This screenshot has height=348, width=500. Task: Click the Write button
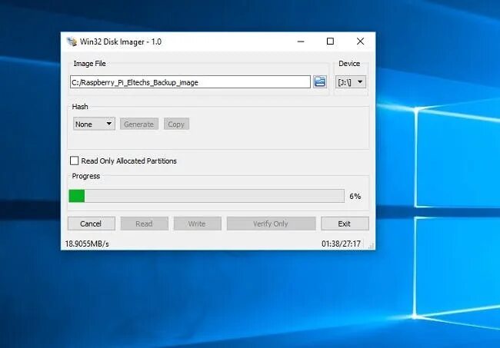pyautogui.click(x=197, y=224)
